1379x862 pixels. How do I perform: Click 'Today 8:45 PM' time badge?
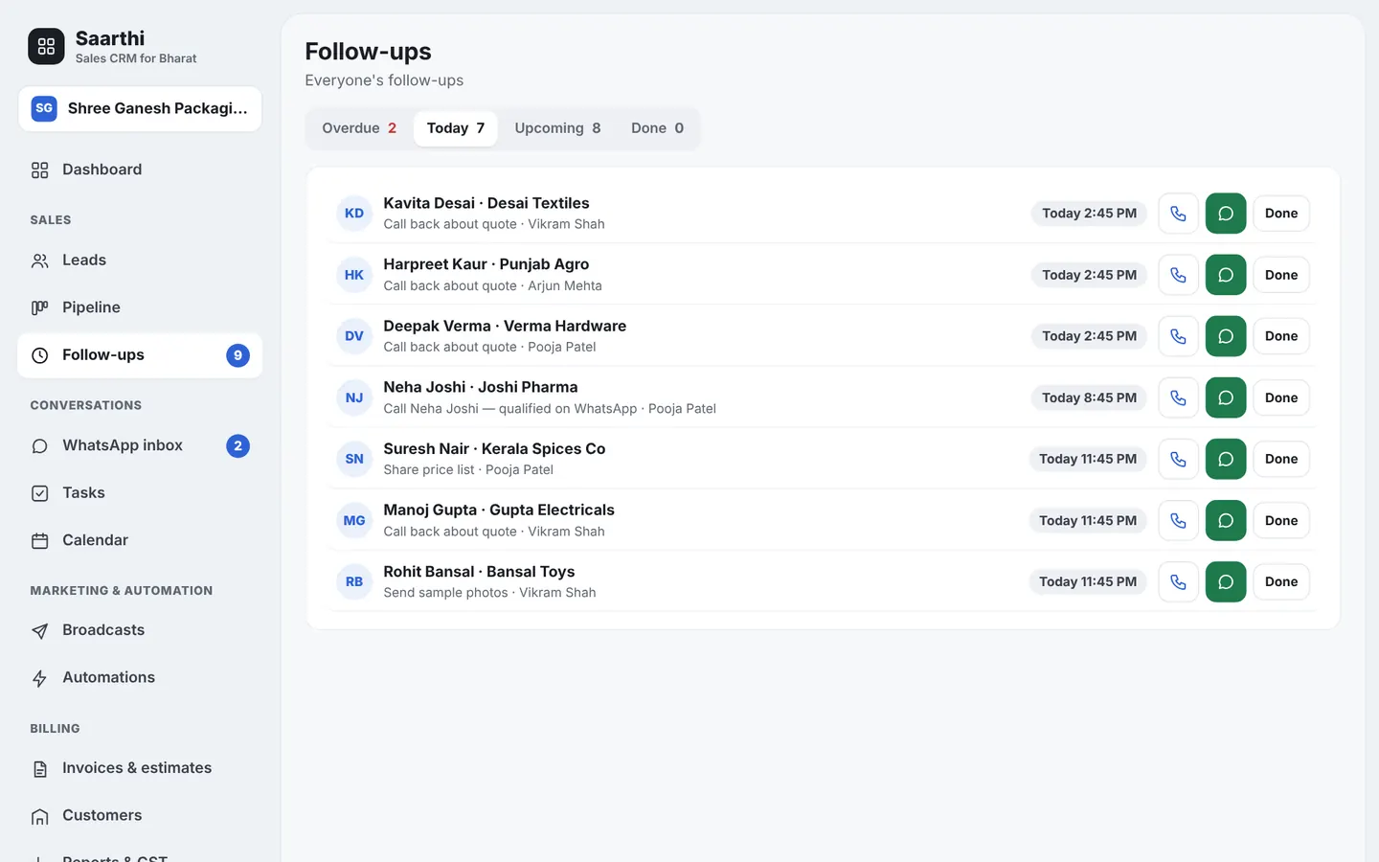(x=1089, y=397)
